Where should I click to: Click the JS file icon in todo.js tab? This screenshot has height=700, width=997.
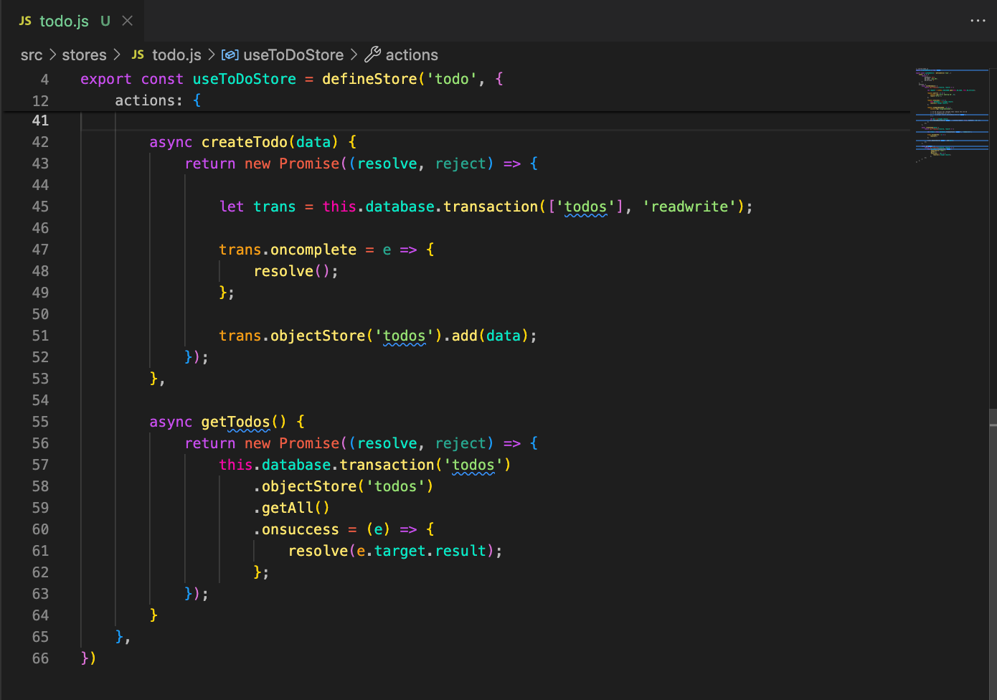[25, 21]
